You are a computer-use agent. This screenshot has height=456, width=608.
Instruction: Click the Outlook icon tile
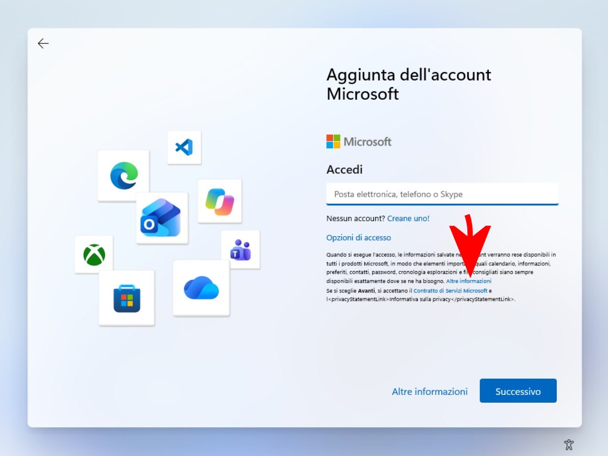tap(162, 218)
